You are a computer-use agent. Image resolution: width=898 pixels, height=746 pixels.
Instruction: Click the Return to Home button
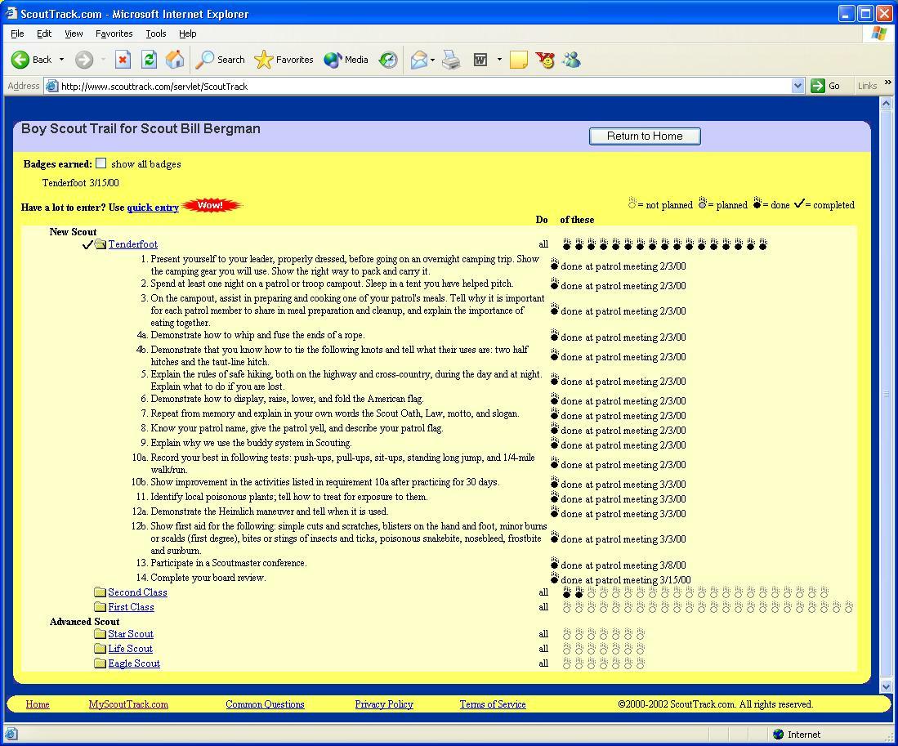tap(645, 136)
